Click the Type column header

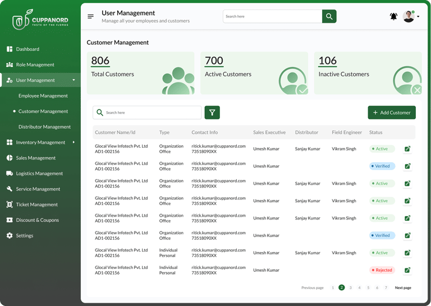pos(164,133)
